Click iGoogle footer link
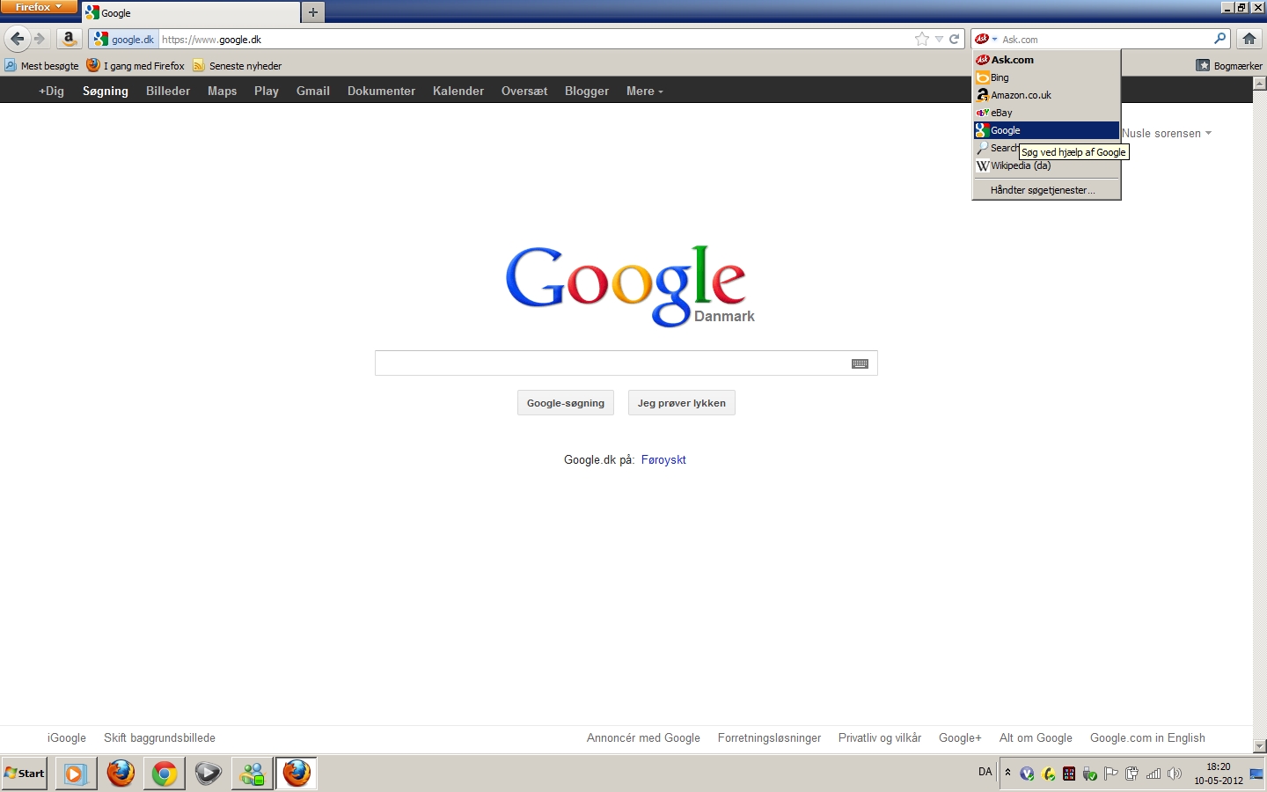The image size is (1267, 792). (67, 738)
